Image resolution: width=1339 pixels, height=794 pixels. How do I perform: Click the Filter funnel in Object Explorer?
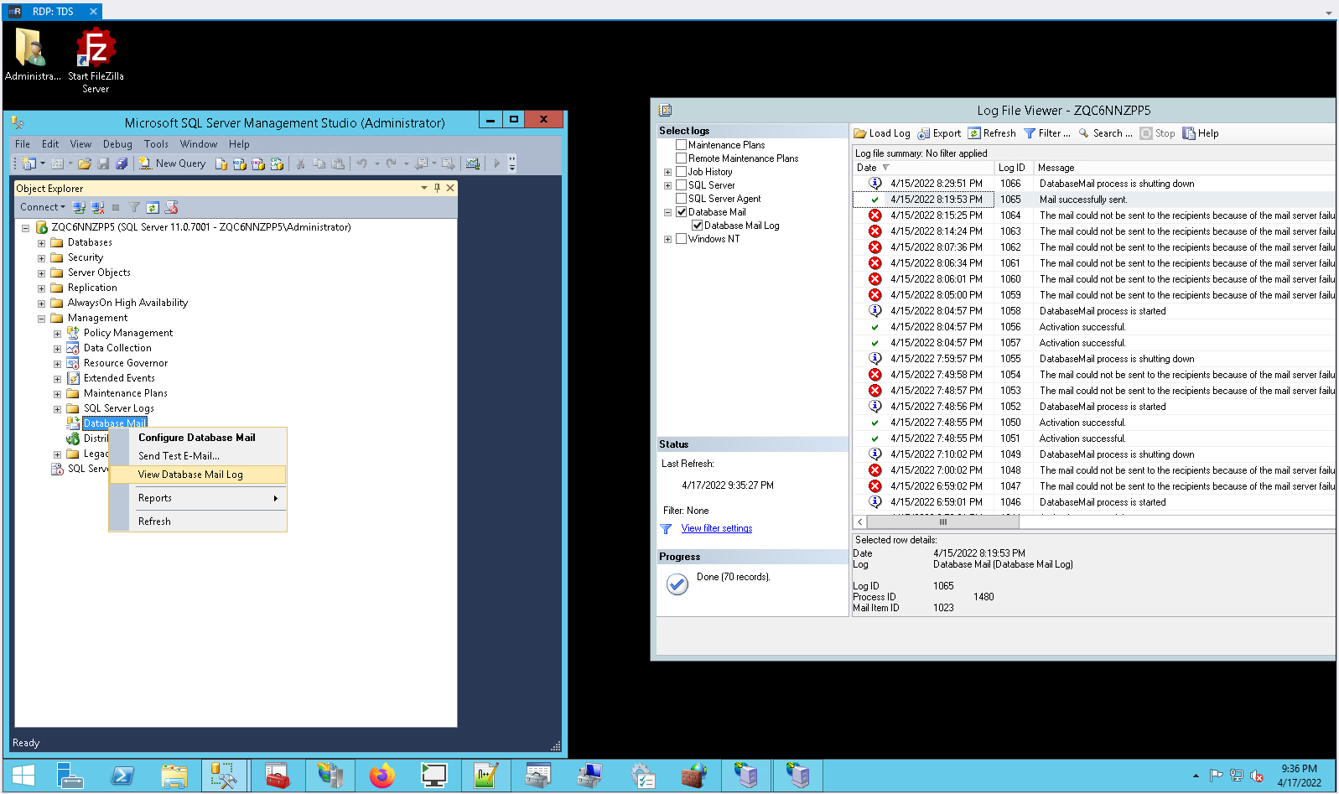tap(134, 207)
